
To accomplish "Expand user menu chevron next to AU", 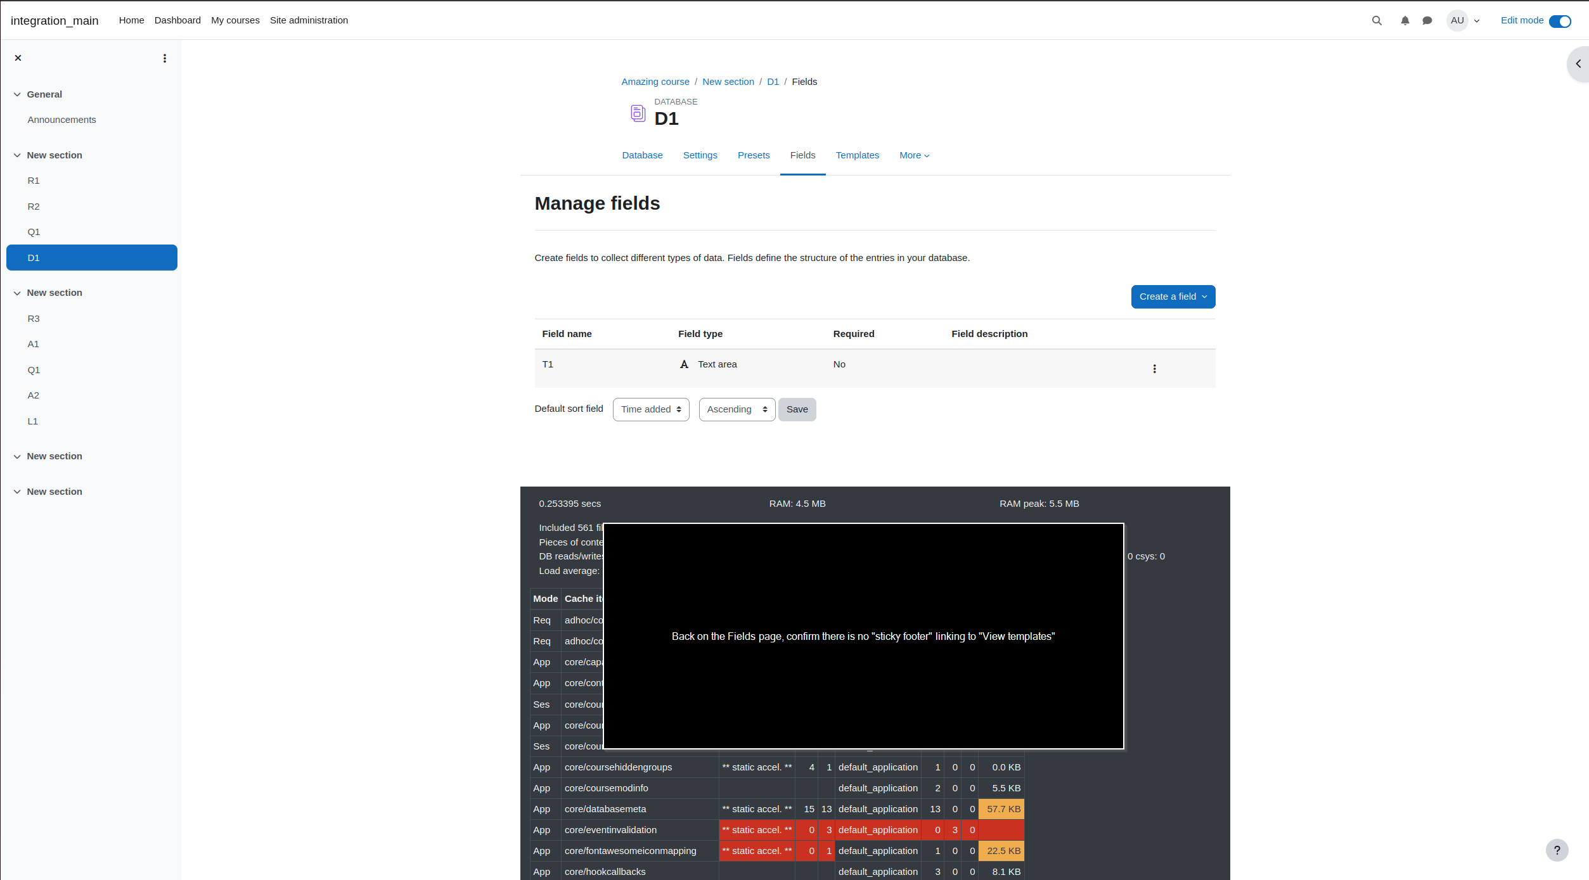I will [x=1477, y=21].
